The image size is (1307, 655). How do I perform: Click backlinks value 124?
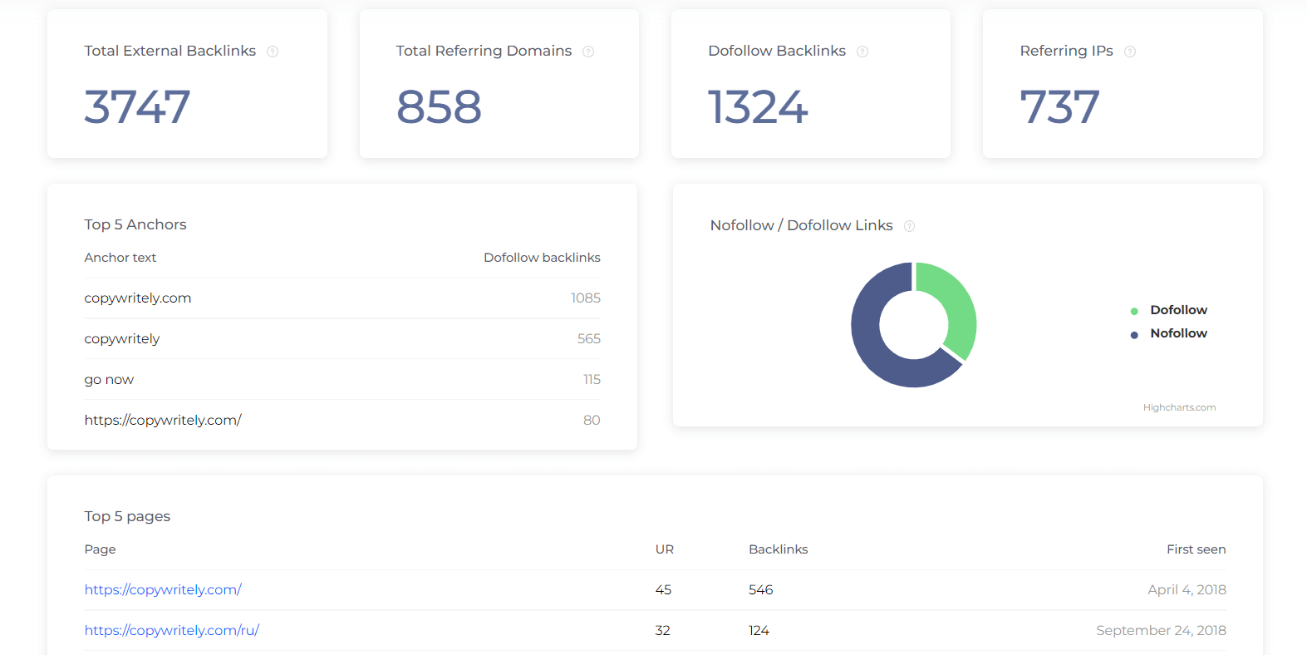point(759,630)
